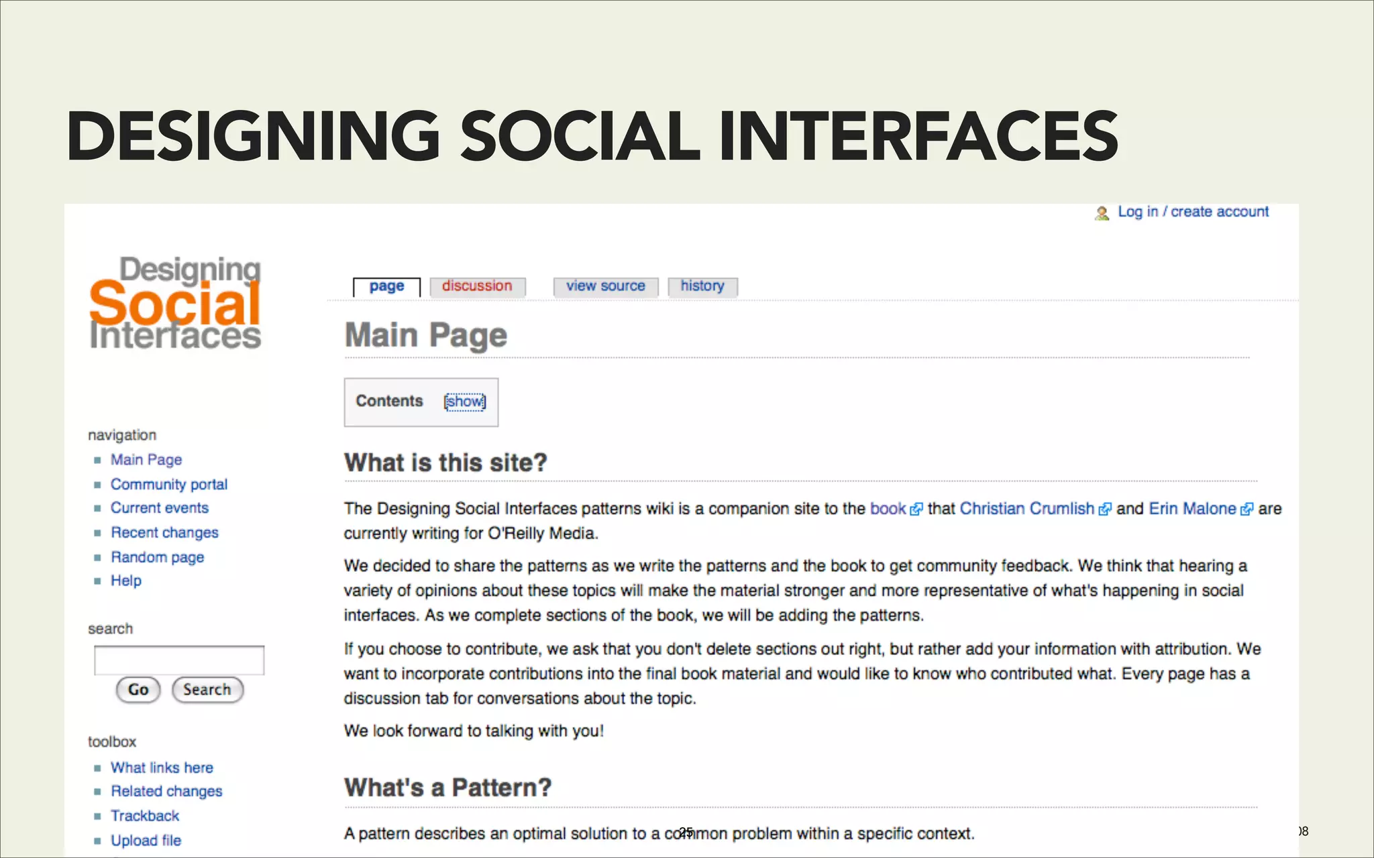Click the 'Main Page' heading
The image size is (1374, 858).
click(426, 336)
